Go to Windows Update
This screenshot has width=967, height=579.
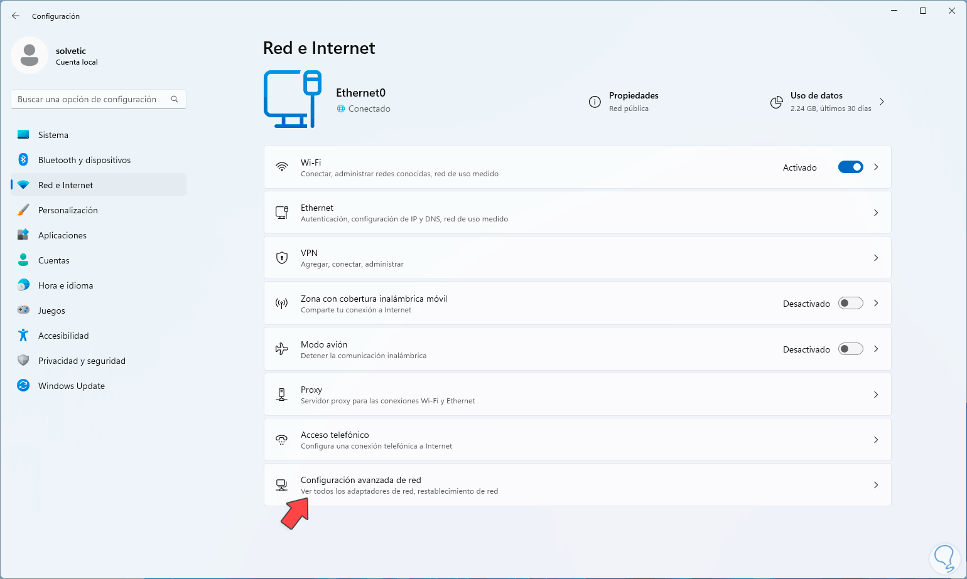coord(99,386)
